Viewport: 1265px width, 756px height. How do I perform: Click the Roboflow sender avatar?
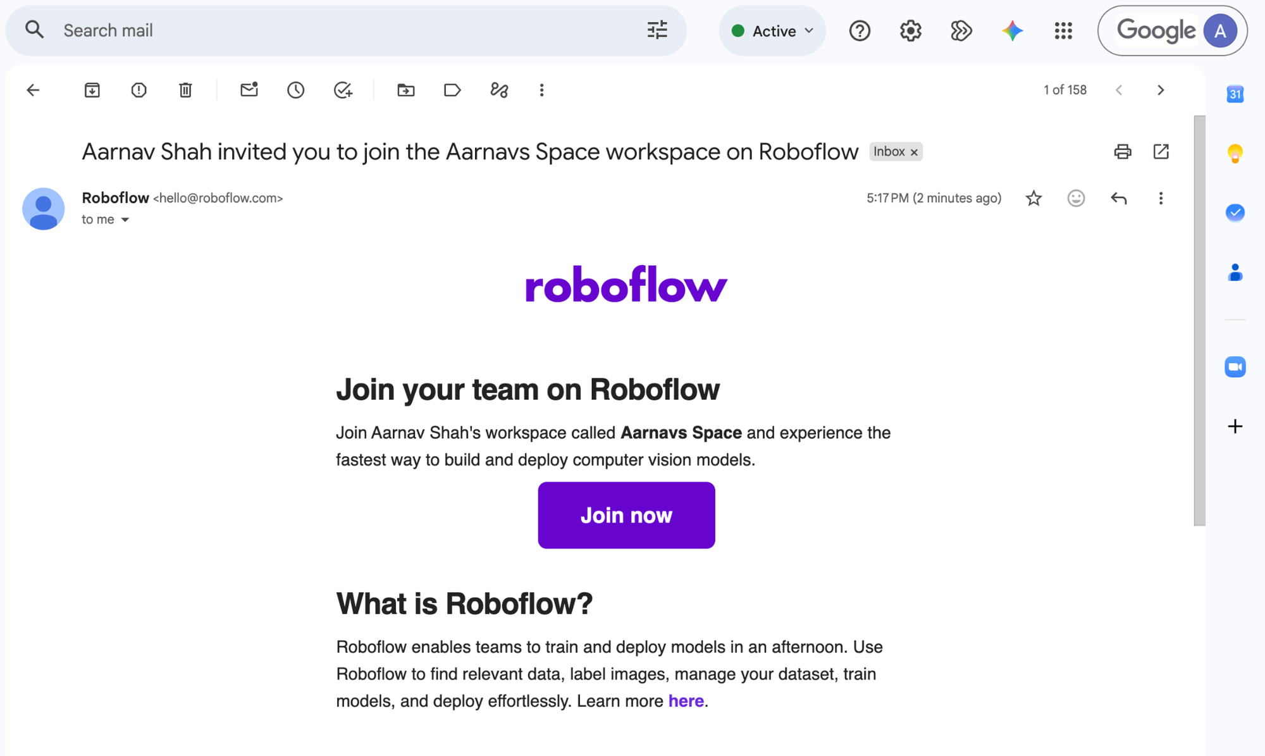pos(43,209)
